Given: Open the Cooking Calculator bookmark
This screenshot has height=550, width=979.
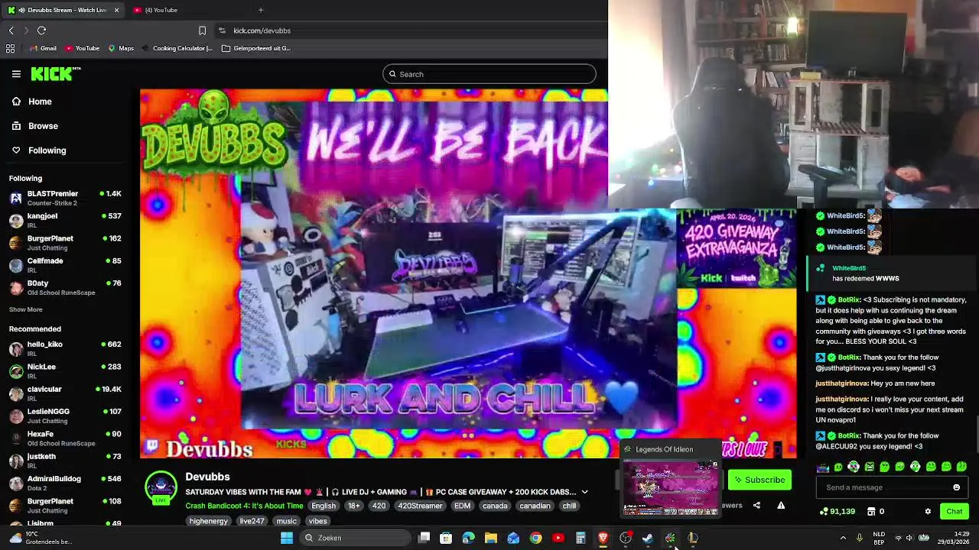Looking at the screenshot, I should point(177,48).
